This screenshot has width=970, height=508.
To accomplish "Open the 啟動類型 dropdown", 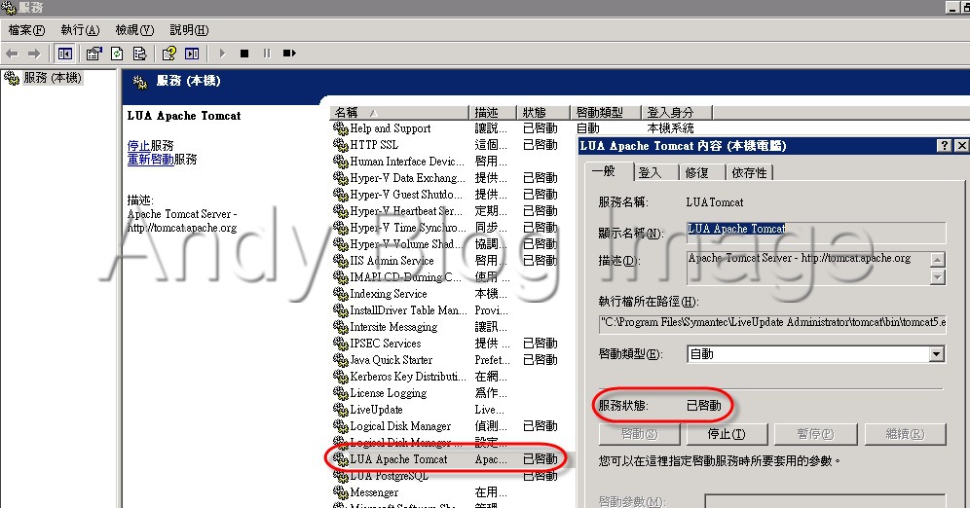I will (x=937, y=354).
